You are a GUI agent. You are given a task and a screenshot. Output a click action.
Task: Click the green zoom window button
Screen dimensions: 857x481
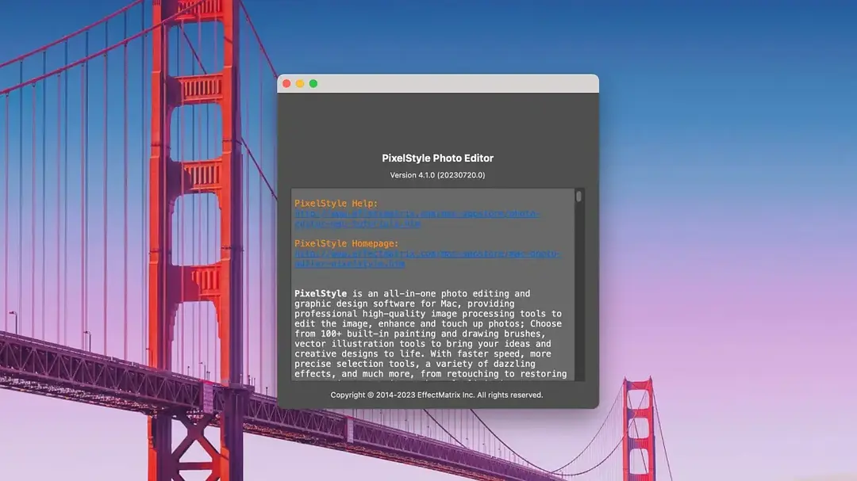(313, 83)
